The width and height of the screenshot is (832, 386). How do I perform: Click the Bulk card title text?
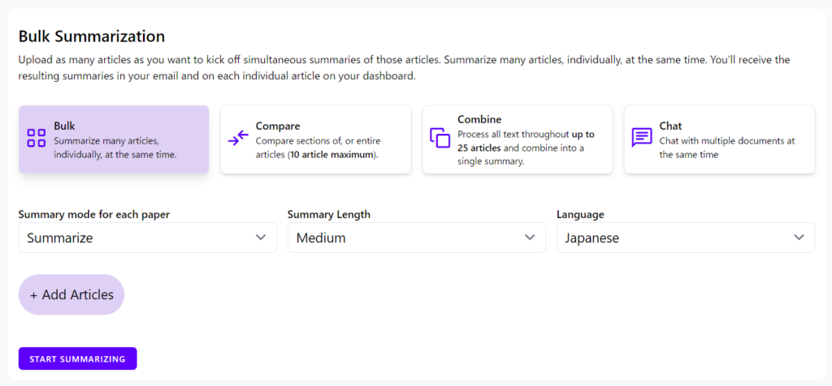[x=64, y=126]
